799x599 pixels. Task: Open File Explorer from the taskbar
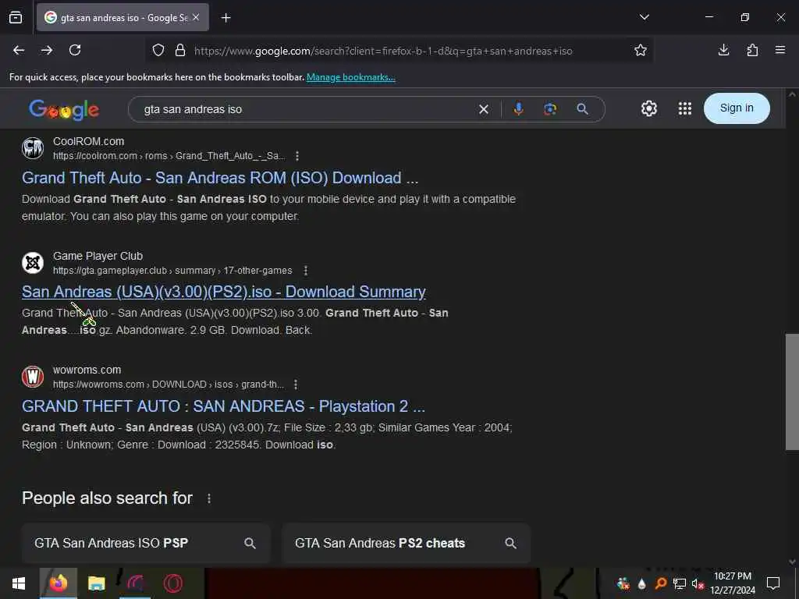tap(96, 583)
